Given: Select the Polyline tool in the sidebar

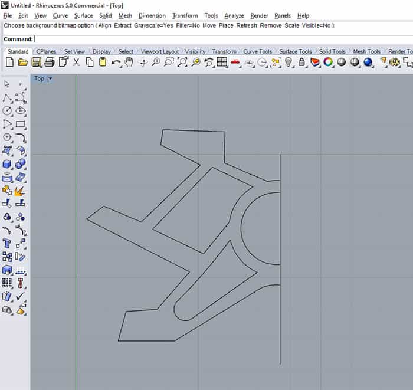Looking at the screenshot, I should [x=7, y=98].
